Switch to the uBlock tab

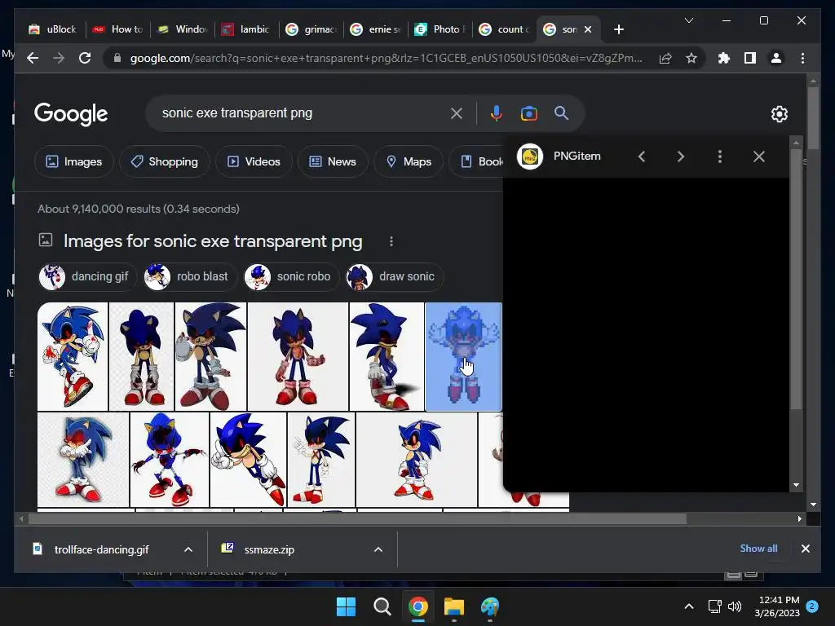[53, 29]
